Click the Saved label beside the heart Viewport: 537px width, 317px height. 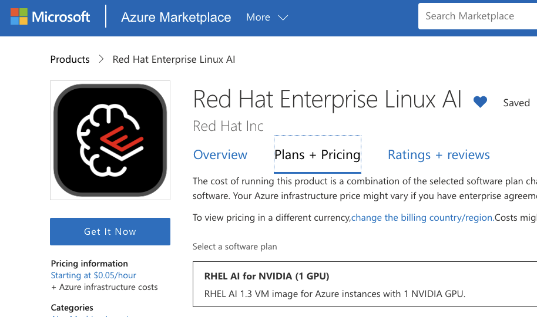coord(516,103)
